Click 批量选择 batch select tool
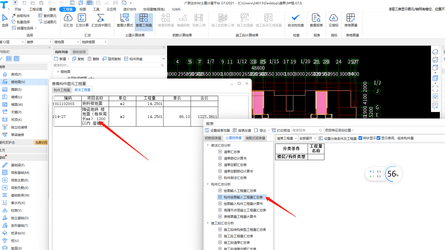The width and height of the screenshot is (445, 250). pyautogui.click(x=21, y=22)
